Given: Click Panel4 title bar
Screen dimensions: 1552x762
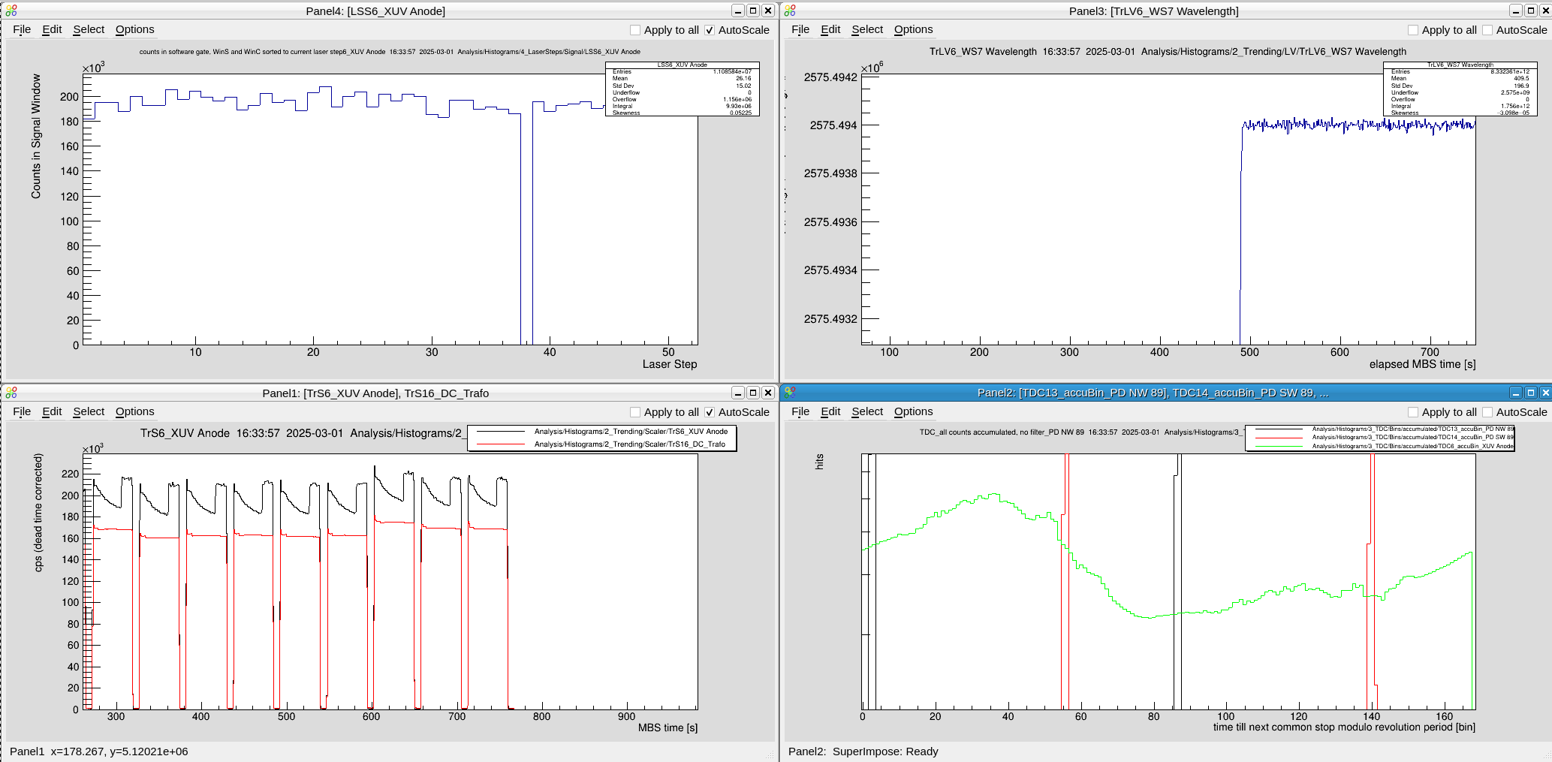Looking at the screenshot, I should tap(375, 11).
